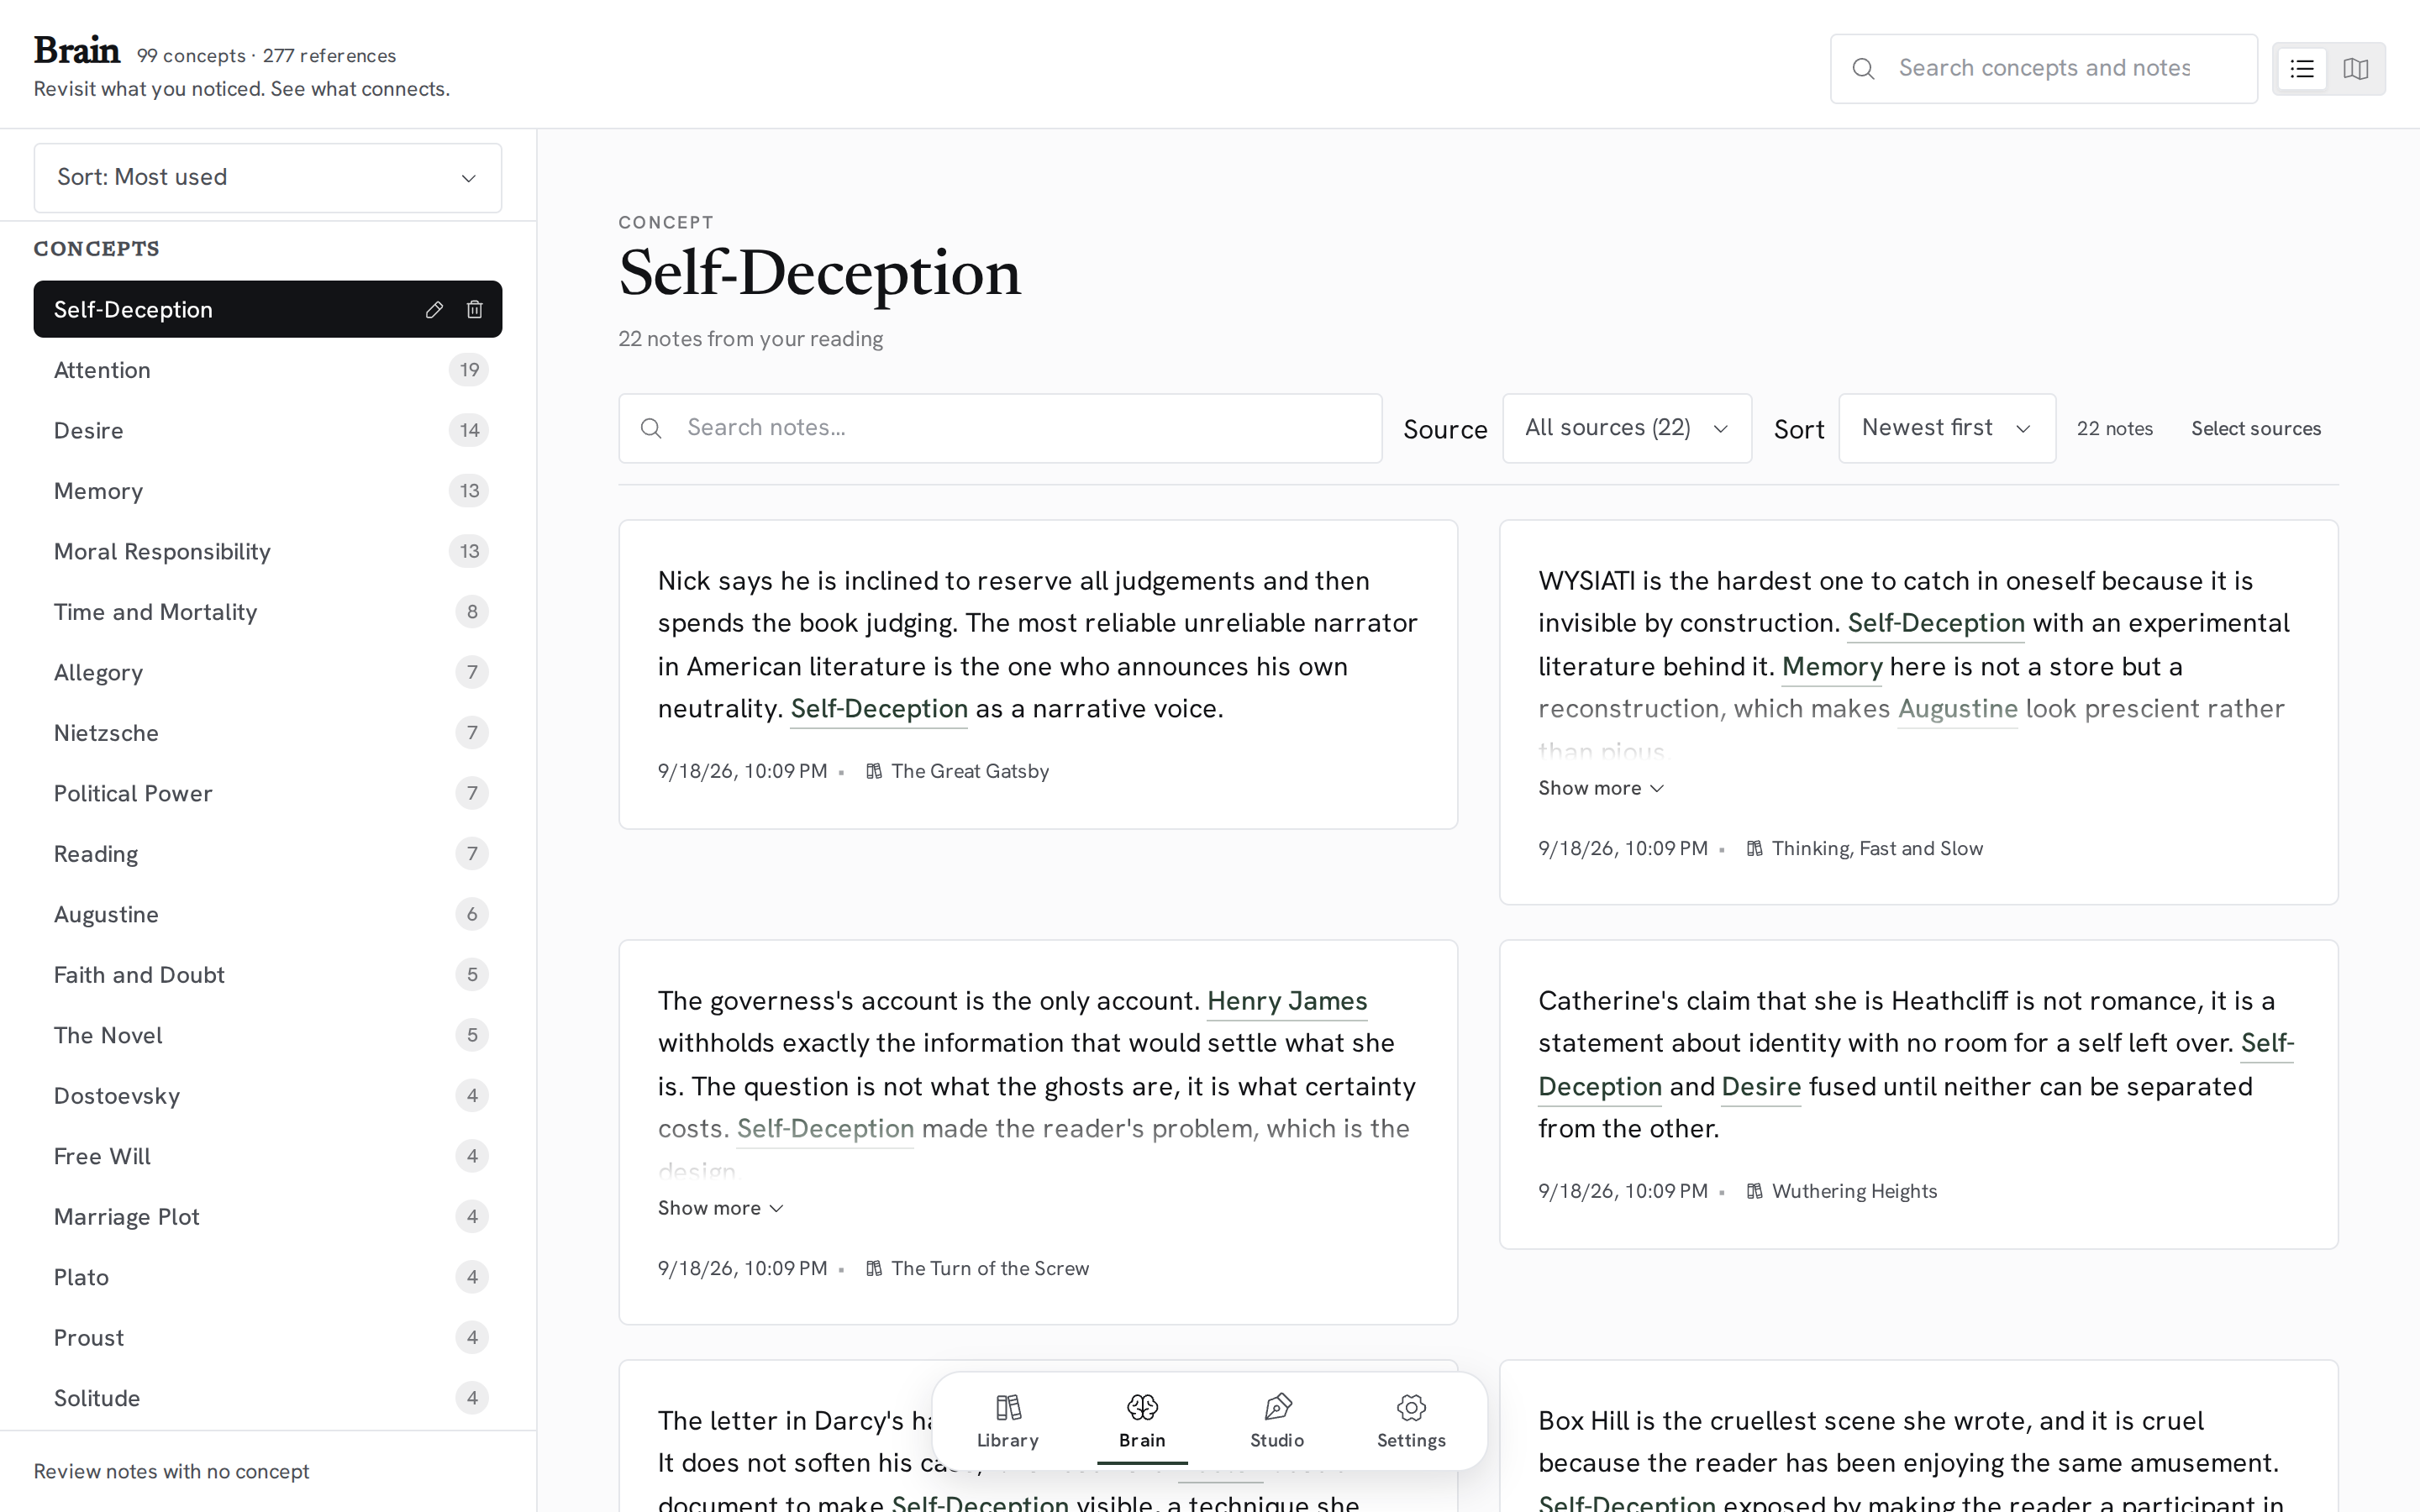
Task: Click the book icon beside The Great Gatsby
Action: click(x=874, y=771)
